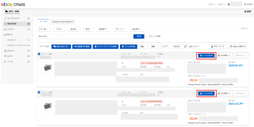Switch to the Orange Connex (Japan) tab
Viewport: 254px width, 127px height.
click(x=64, y=21)
